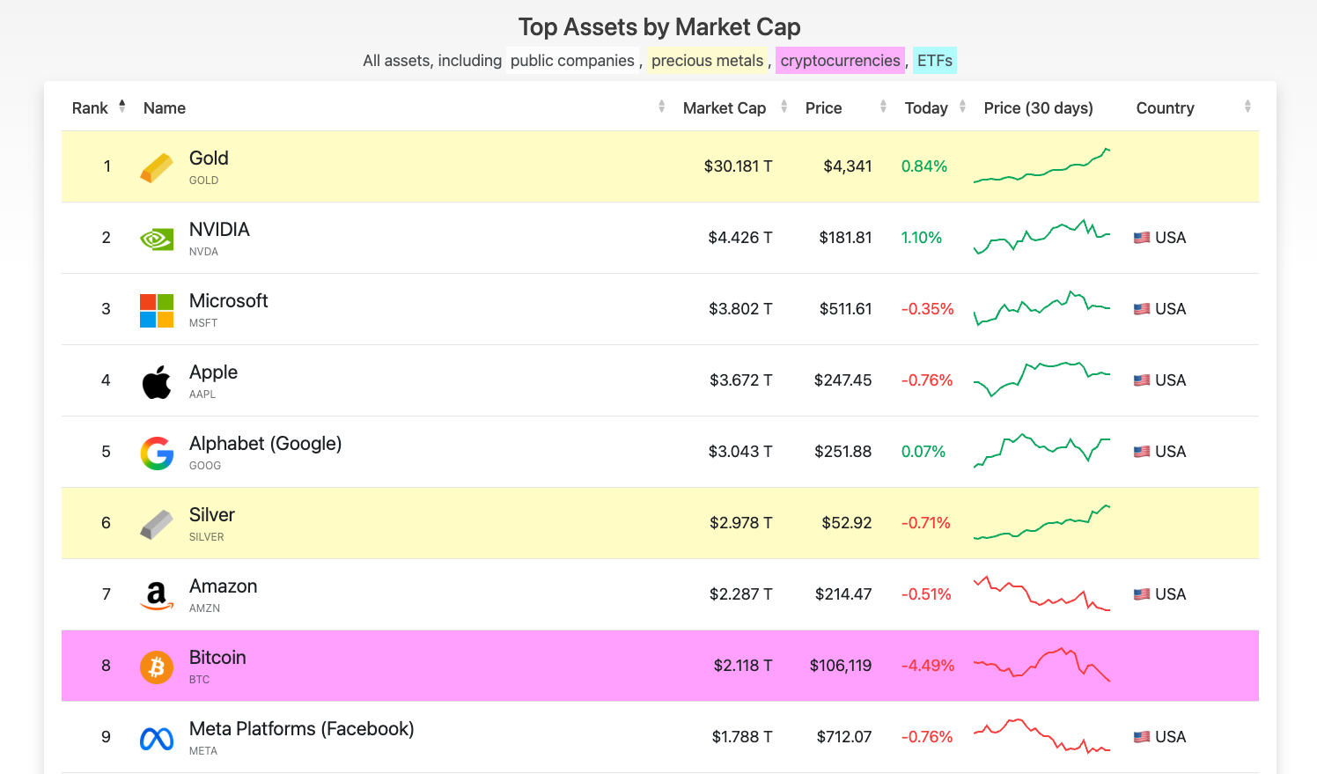Sort table by Market Cap arrows

[784, 107]
